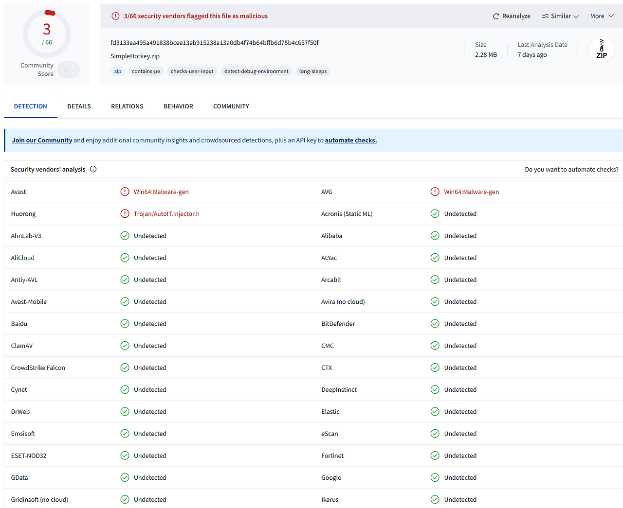The image size is (623, 508).
Task: Click Trojan/AutoIT.Injector.h detection name
Action: click(166, 214)
